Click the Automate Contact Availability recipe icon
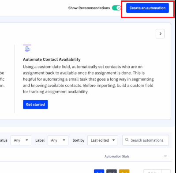This screenshot has height=173, width=176. [27, 49]
